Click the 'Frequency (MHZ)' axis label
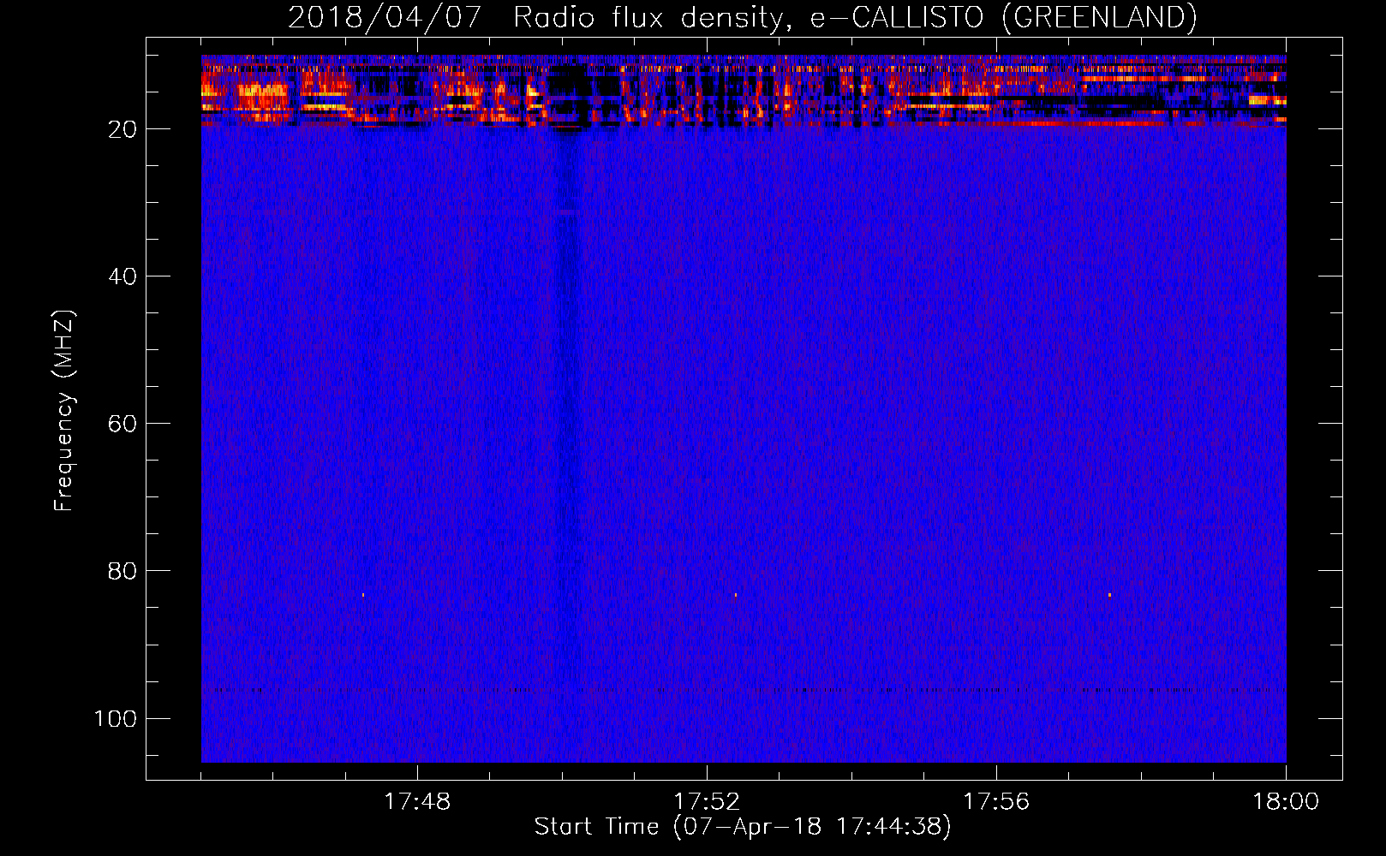Viewport: 1386px width, 856px height. point(64,411)
